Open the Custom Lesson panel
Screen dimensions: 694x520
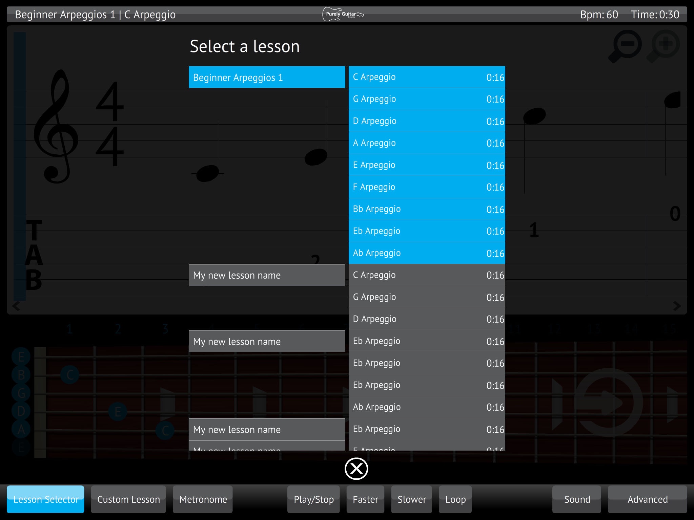coord(128,499)
